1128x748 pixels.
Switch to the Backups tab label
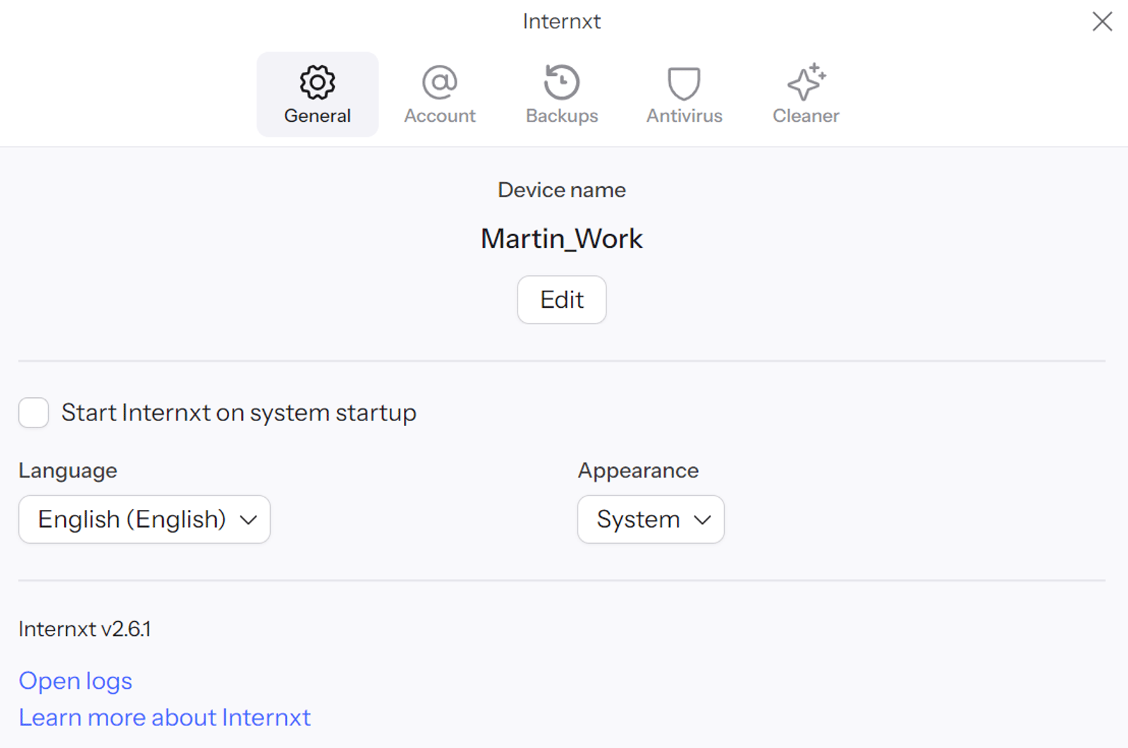562,116
